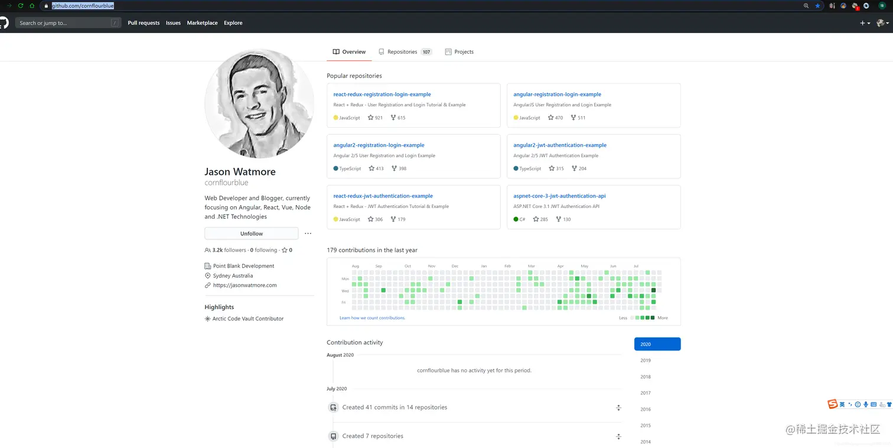893x448 pixels.
Task: Open react-redux-jwt-authentication-example repository
Action: point(383,196)
